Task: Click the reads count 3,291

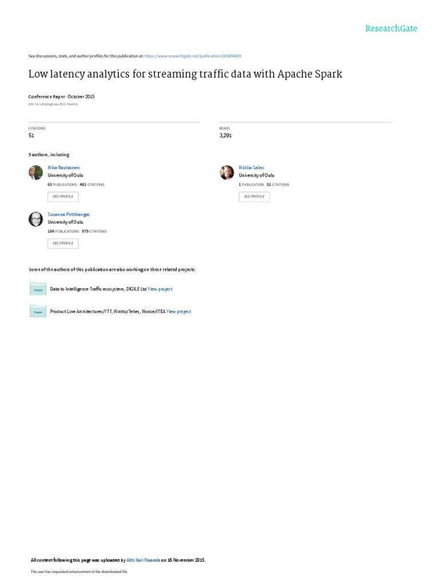Action: (x=225, y=136)
